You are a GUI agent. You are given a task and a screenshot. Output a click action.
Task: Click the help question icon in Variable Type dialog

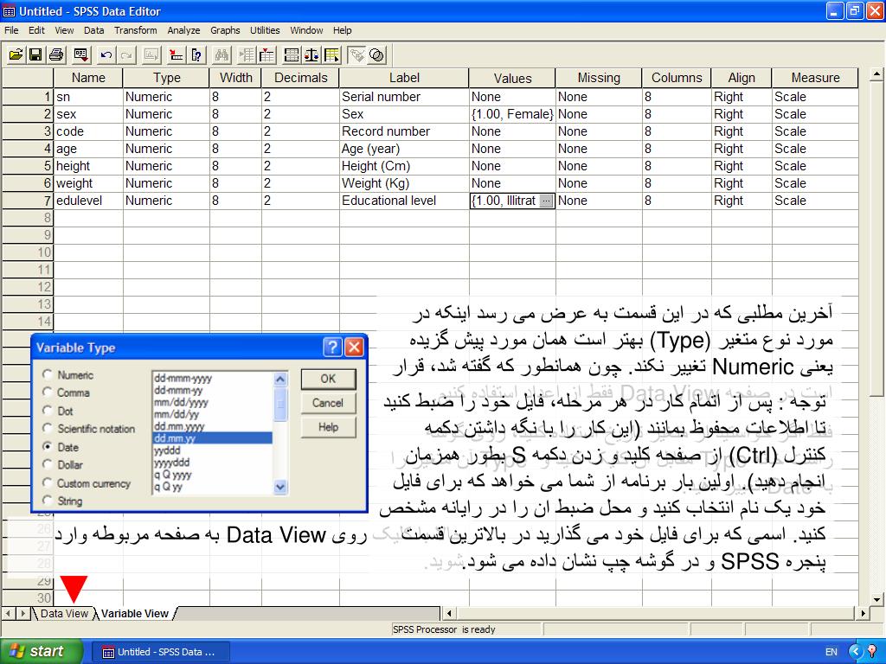pyautogui.click(x=333, y=347)
